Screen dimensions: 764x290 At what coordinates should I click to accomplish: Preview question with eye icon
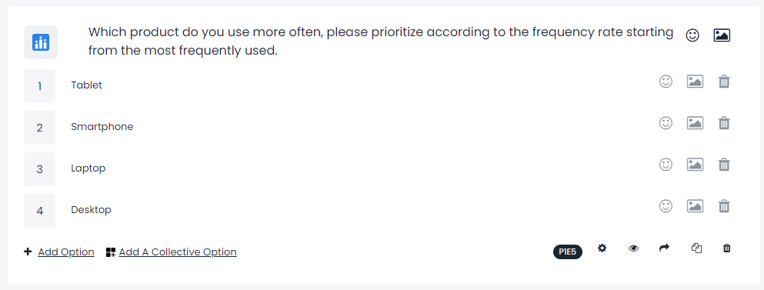coord(633,248)
